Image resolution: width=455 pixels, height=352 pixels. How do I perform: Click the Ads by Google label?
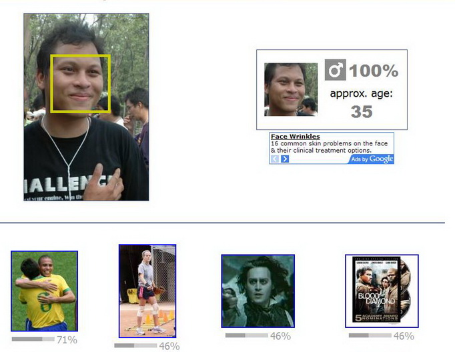[x=372, y=159]
